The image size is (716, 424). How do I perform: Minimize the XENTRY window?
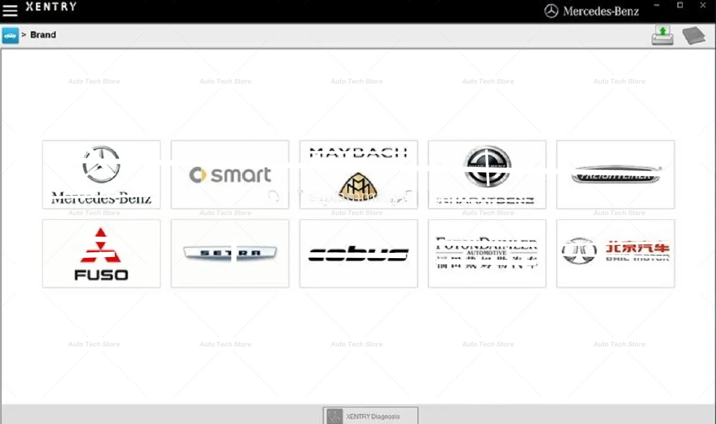tap(657, 6)
